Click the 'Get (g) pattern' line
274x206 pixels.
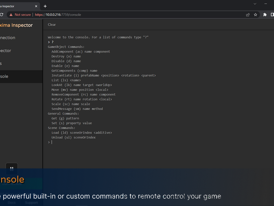pyautogui.click(x=65, y=118)
